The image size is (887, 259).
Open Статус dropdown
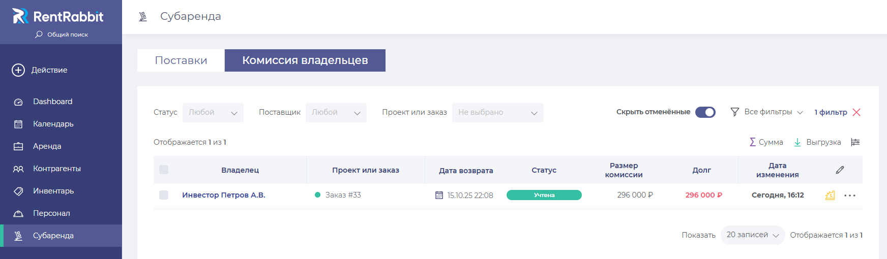(x=213, y=113)
